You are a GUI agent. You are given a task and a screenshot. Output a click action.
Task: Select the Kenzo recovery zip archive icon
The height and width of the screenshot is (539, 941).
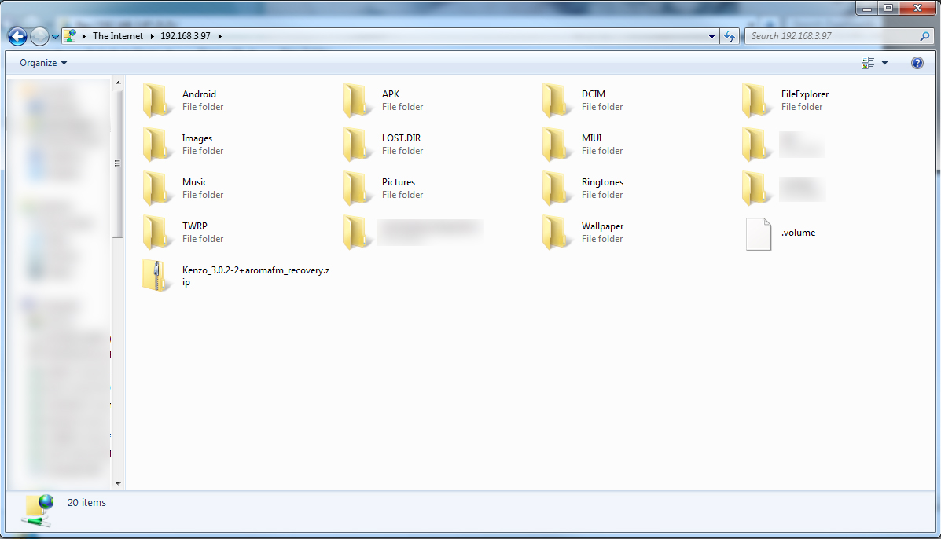click(156, 276)
